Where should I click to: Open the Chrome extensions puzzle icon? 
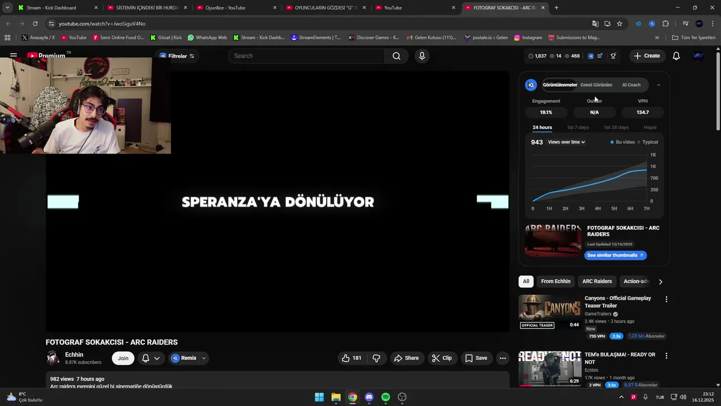click(x=665, y=24)
